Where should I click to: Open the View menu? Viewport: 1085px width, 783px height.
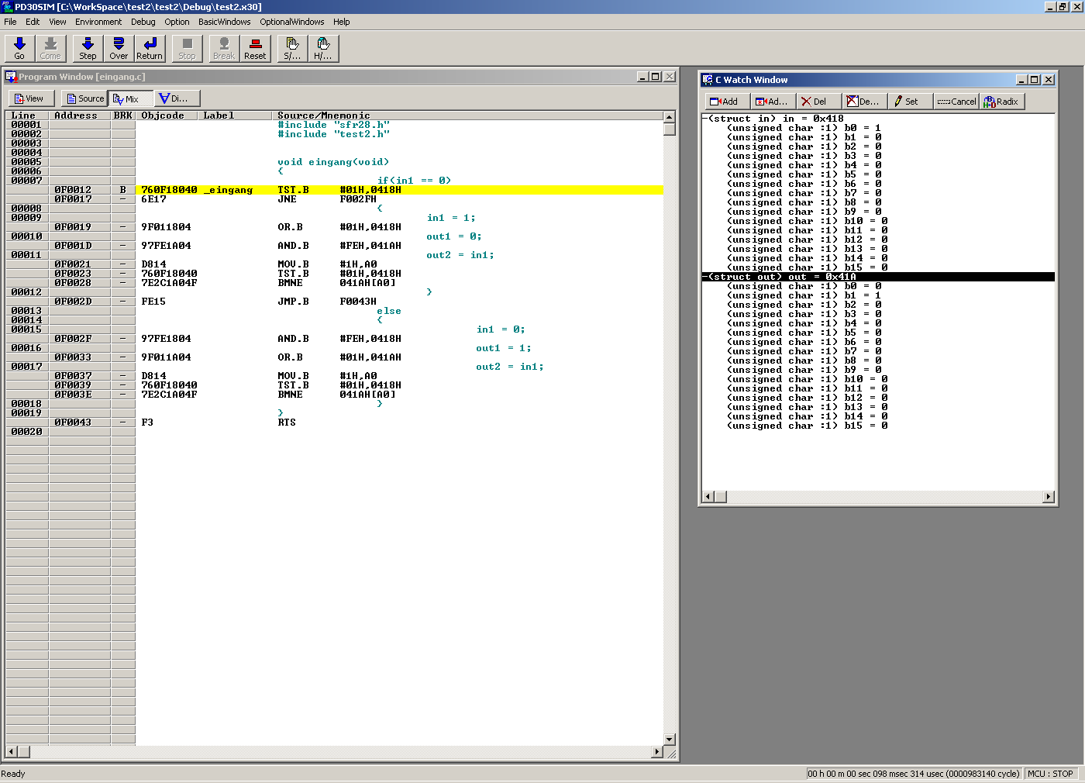tap(57, 22)
